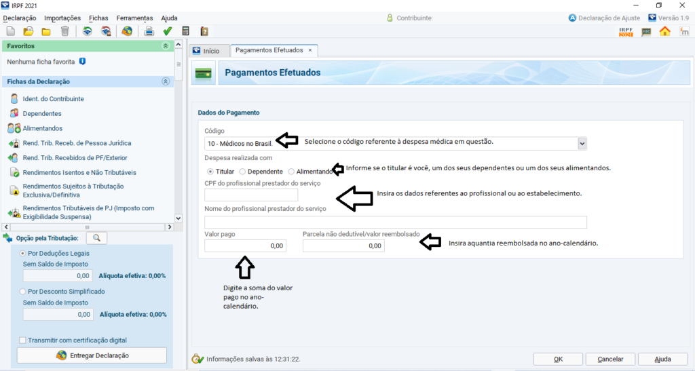
Task: Click the blue 'A' Declaração de Ajuste icon
Action: coord(572,18)
